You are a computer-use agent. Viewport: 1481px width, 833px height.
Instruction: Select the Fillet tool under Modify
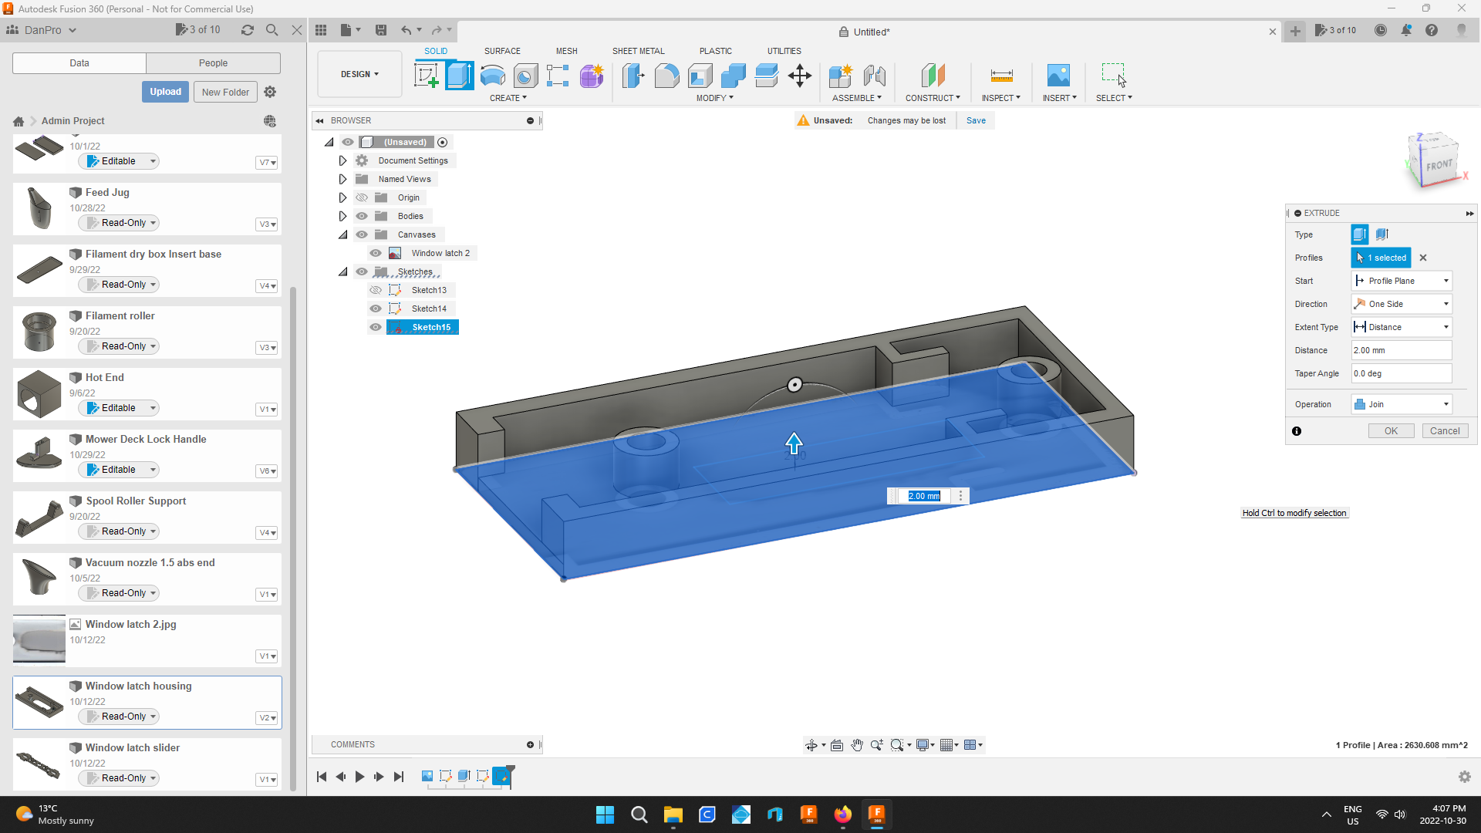tap(666, 76)
